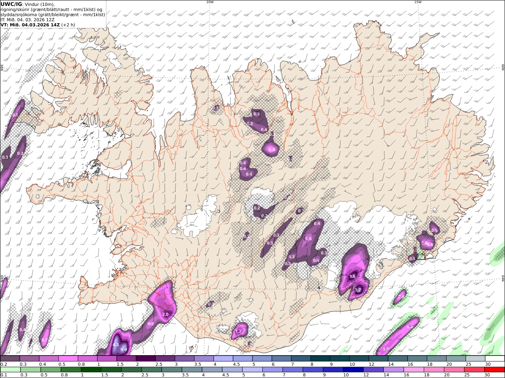Viewport: 505px width, 378px height.
Task: Pick the upper legend swatch starting at 6
Action: click(x=281, y=359)
